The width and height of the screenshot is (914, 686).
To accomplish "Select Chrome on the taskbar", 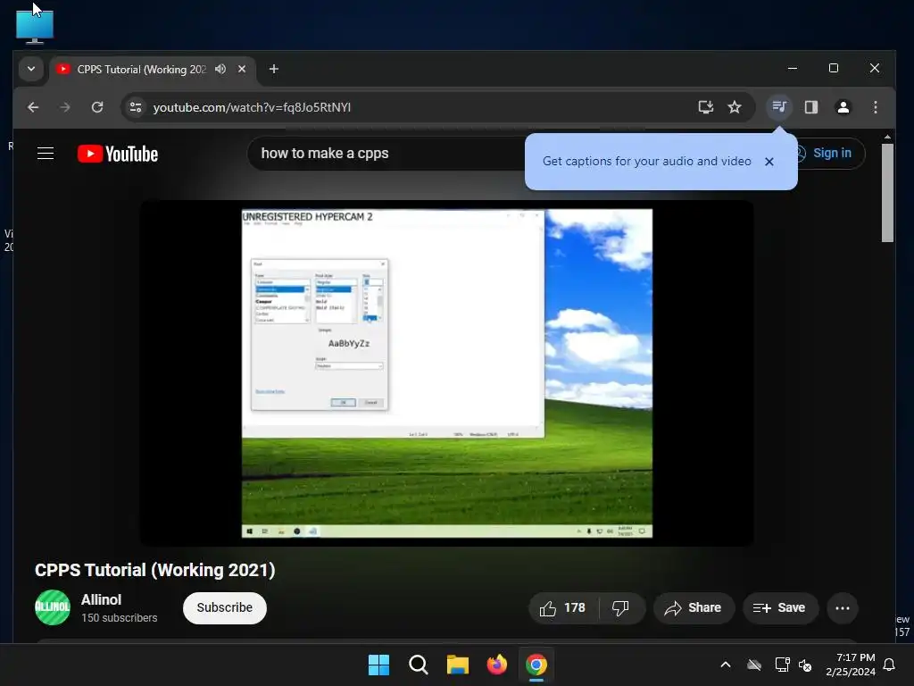I will pyautogui.click(x=536, y=665).
